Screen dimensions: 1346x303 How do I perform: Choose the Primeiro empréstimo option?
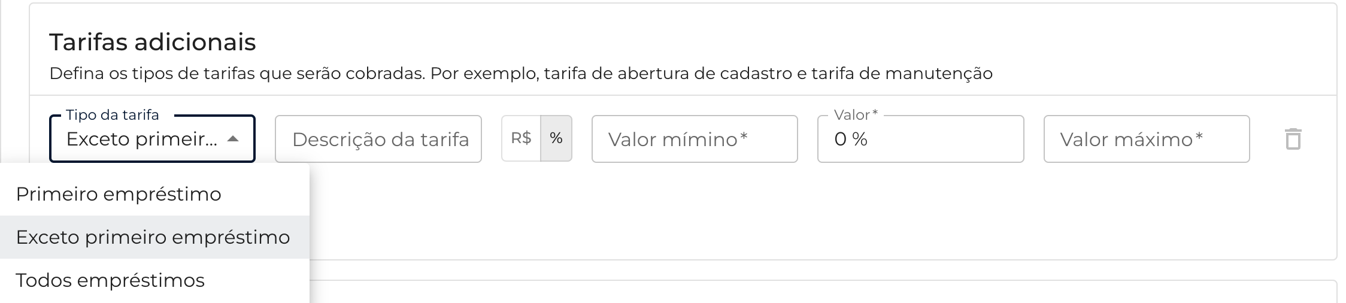(119, 194)
